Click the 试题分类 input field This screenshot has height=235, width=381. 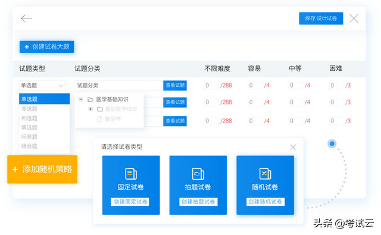click(118, 86)
